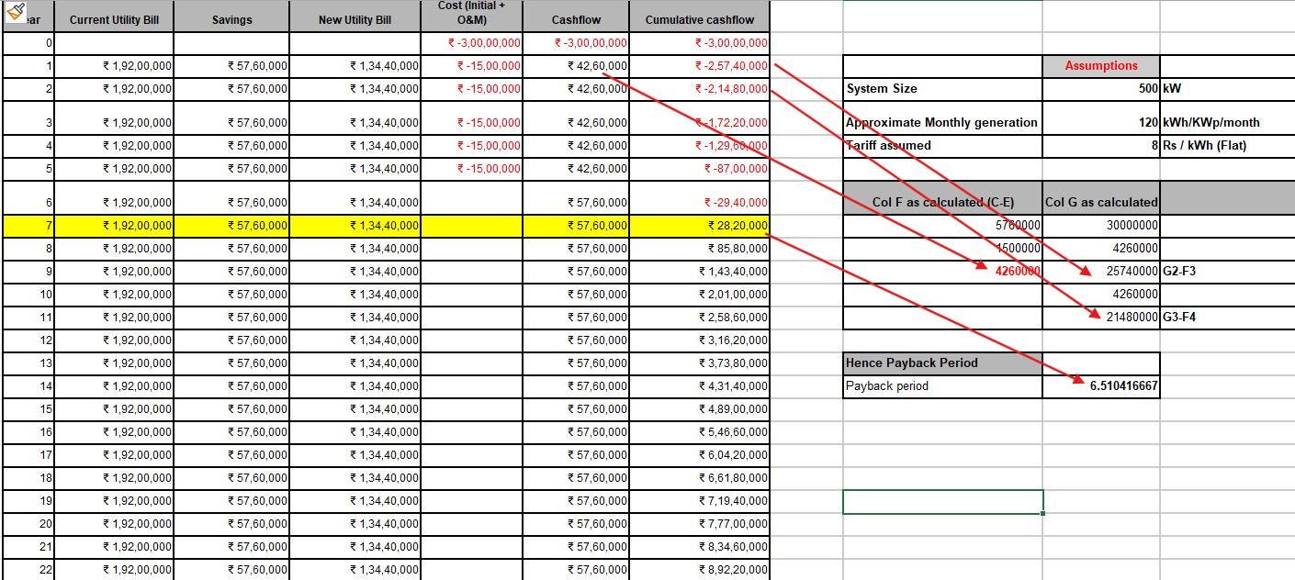1295x580 pixels.
Task: Click the format painter brush icon
Action: (x=15, y=12)
